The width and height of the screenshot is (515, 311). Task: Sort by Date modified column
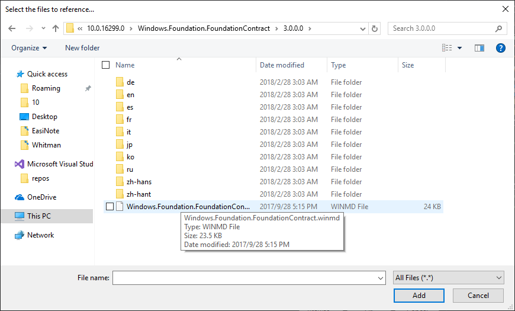pos(282,65)
